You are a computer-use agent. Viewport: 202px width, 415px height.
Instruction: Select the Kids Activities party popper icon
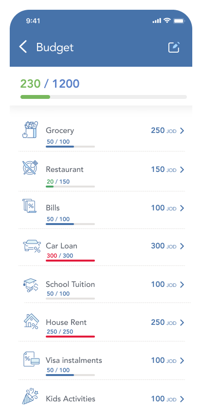pyautogui.click(x=30, y=396)
